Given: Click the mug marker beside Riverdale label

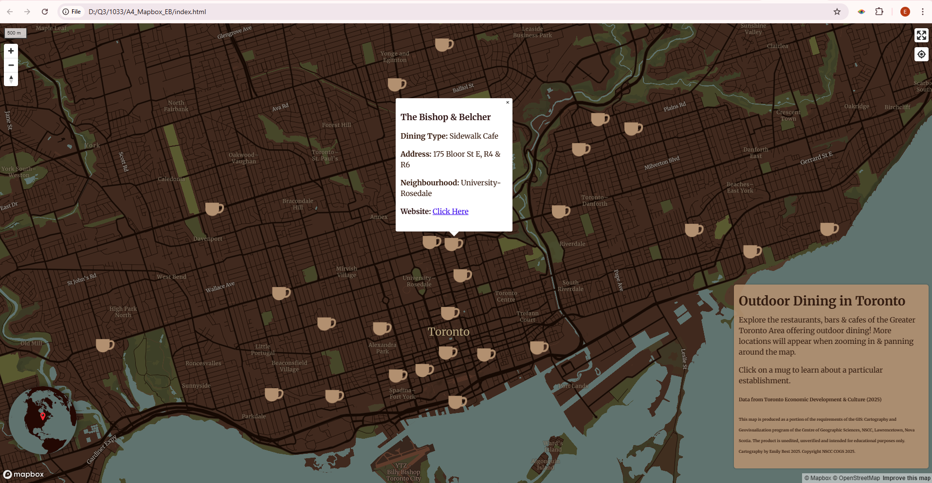Looking at the screenshot, I should [x=560, y=211].
